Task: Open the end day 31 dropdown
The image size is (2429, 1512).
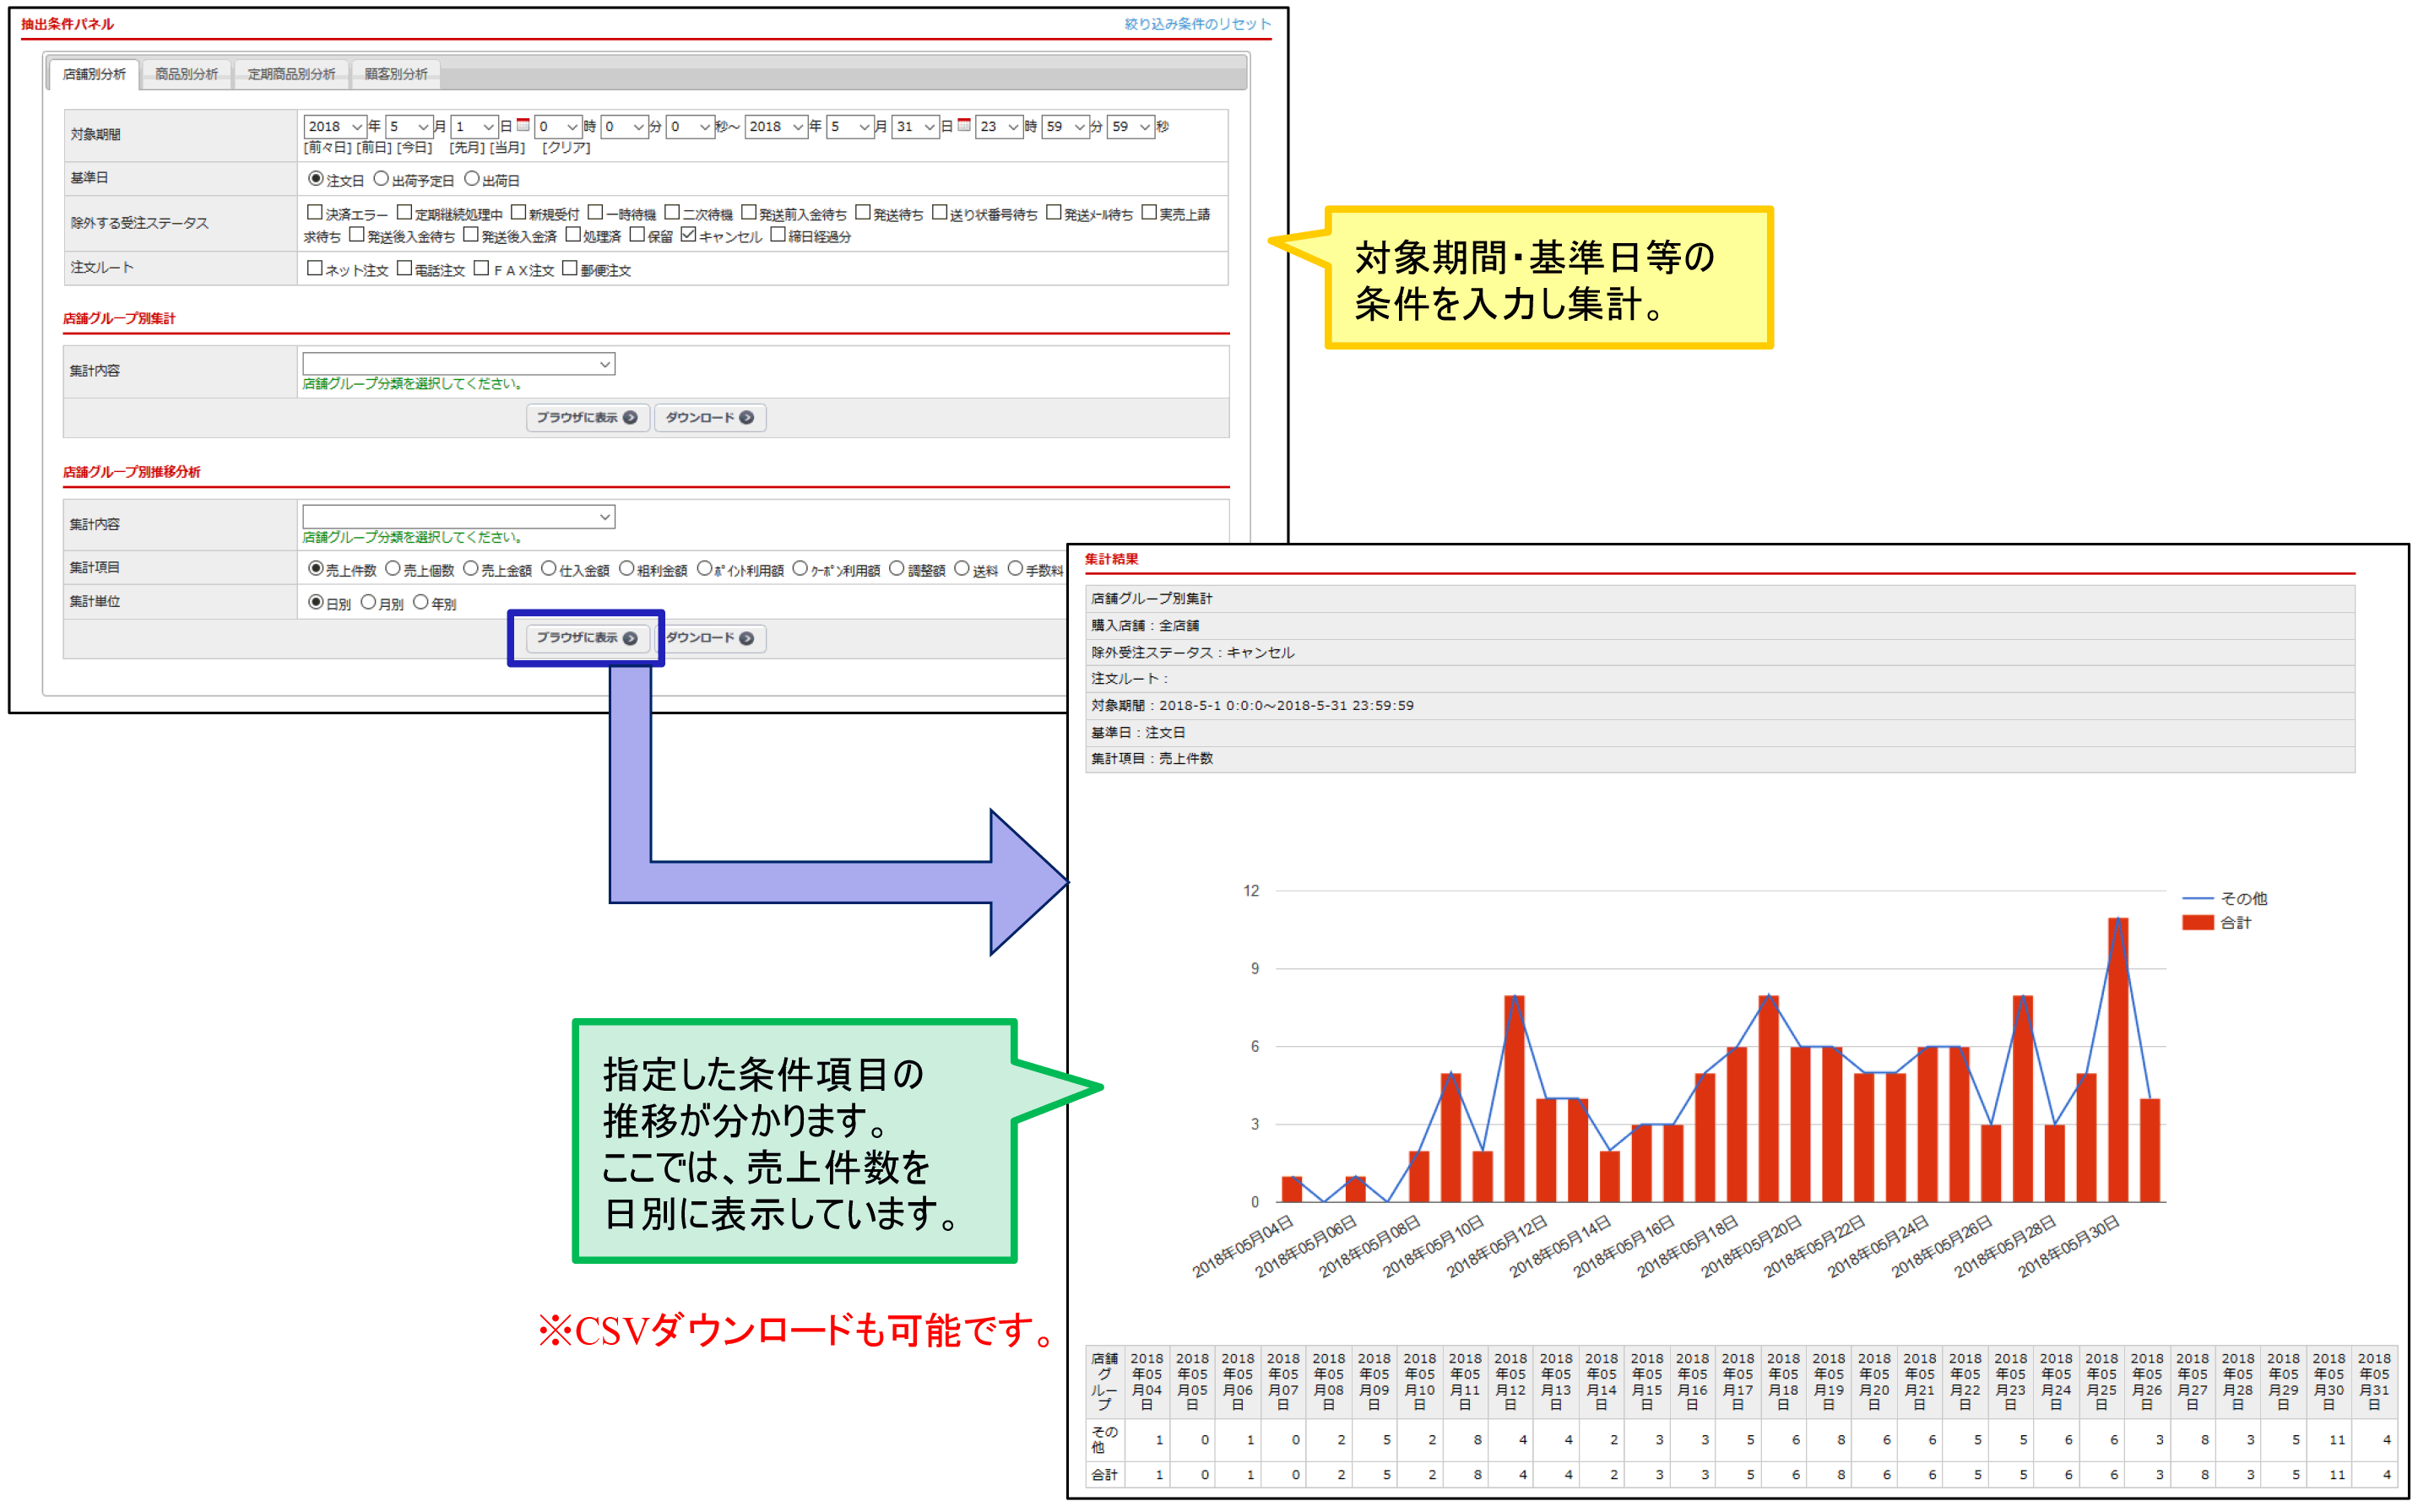Action: 915,127
